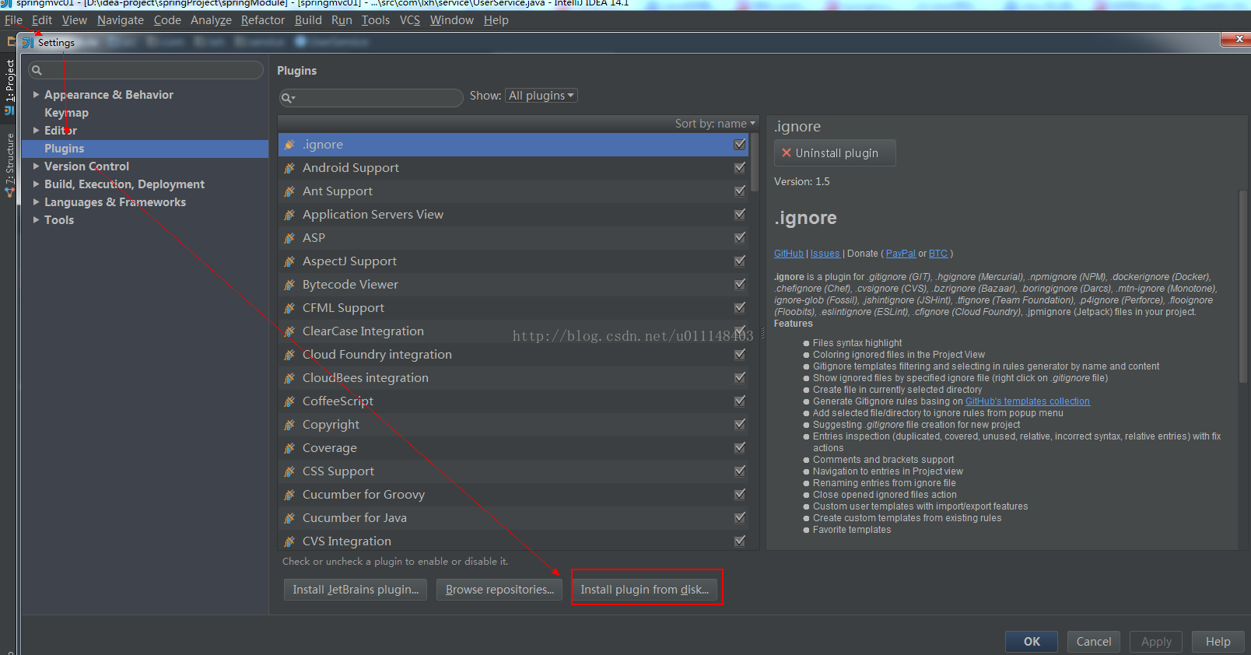Click the Copyright plugin icon

pos(289,425)
